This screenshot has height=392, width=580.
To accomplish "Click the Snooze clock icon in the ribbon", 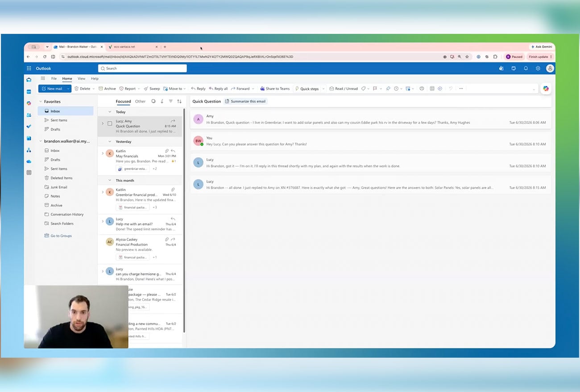I will point(396,89).
